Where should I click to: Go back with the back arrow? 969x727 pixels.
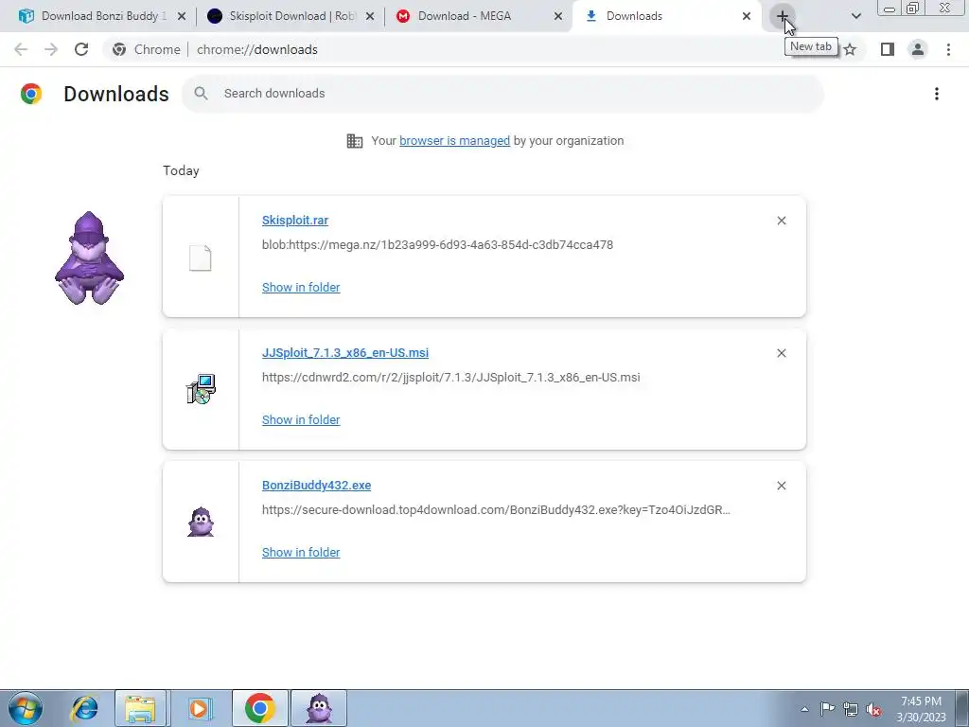click(21, 49)
